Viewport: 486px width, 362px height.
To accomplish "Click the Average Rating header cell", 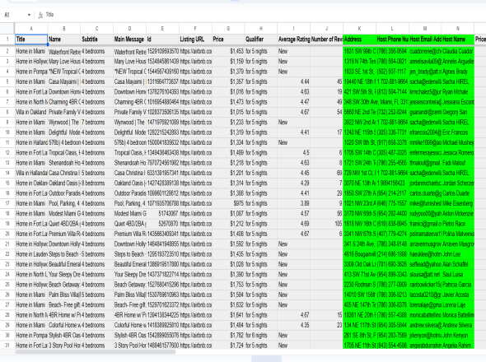I will [294, 39].
